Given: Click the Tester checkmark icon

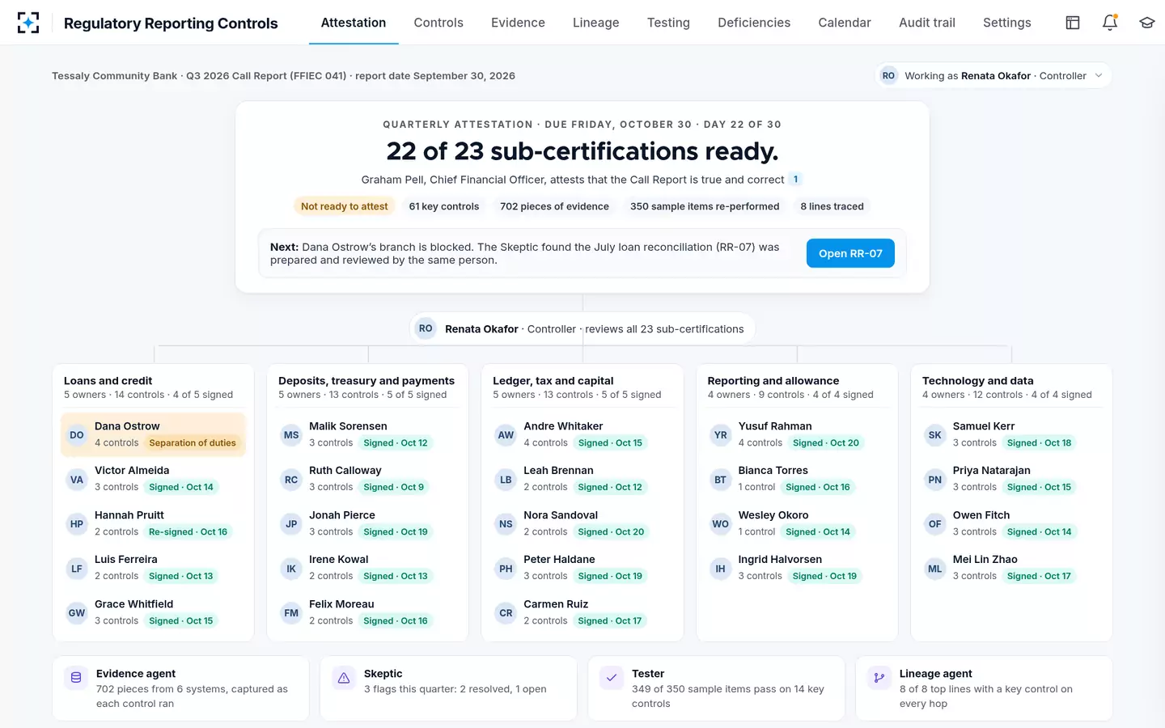Looking at the screenshot, I should 612,678.
